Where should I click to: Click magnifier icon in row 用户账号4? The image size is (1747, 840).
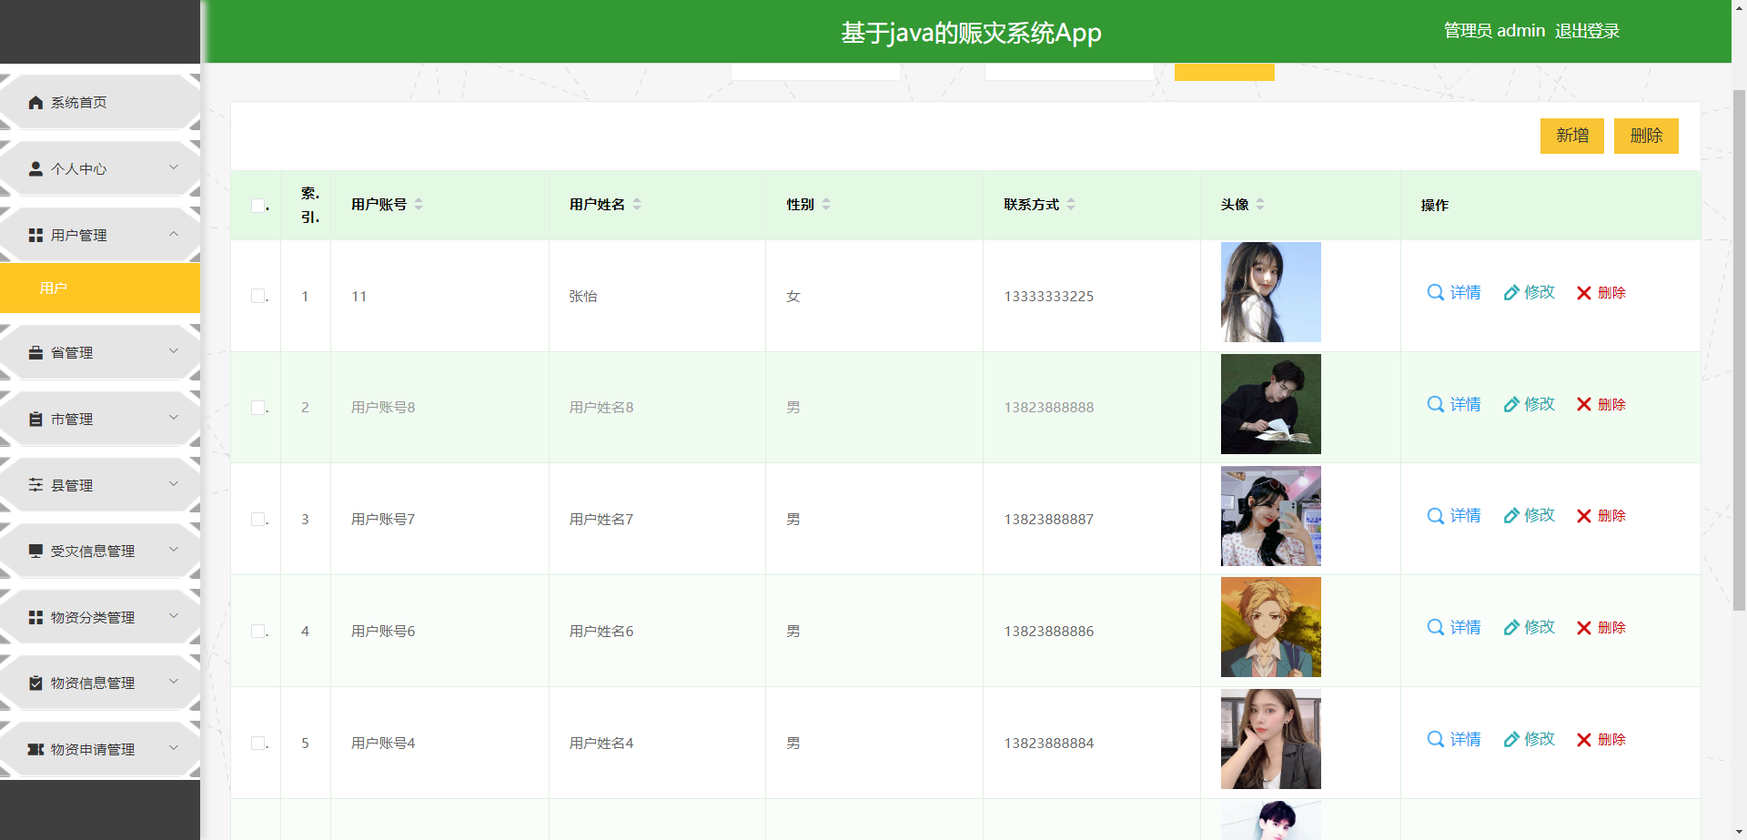(x=1436, y=739)
